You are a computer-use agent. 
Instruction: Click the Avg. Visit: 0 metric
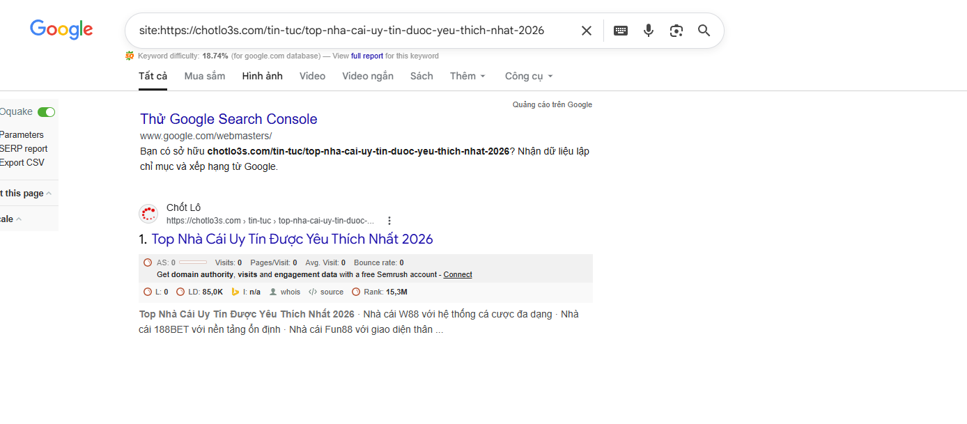pyautogui.click(x=325, y=262)
